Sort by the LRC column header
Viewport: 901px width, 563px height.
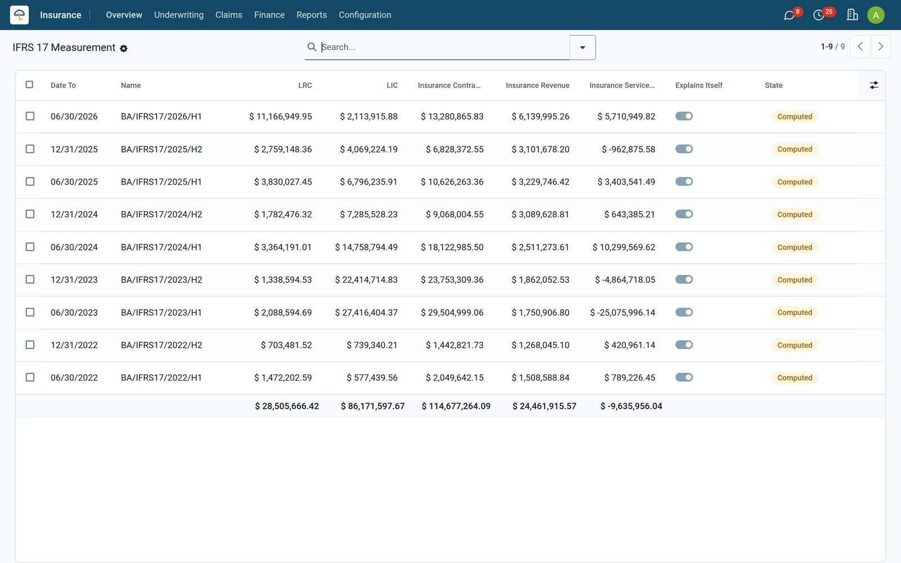tap(305, 86)
